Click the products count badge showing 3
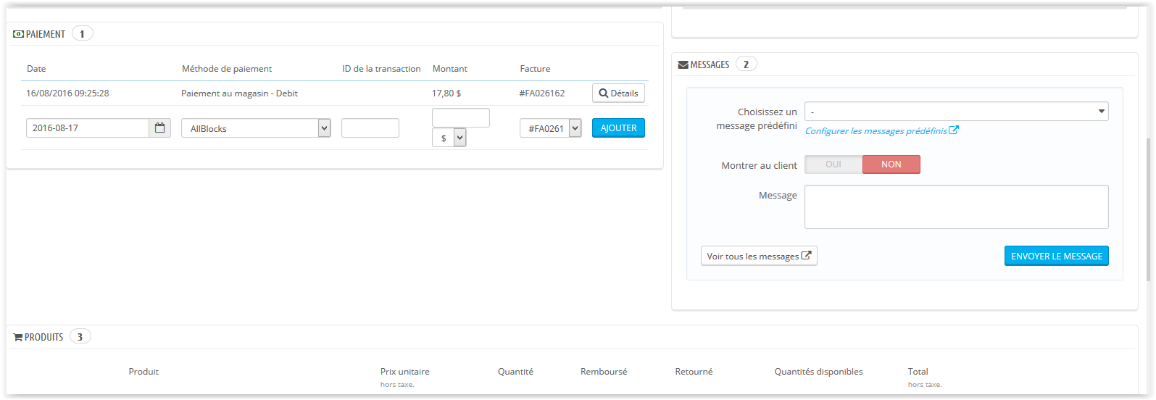Screen dimensions: 1156x400 click(x=80, y=337)
